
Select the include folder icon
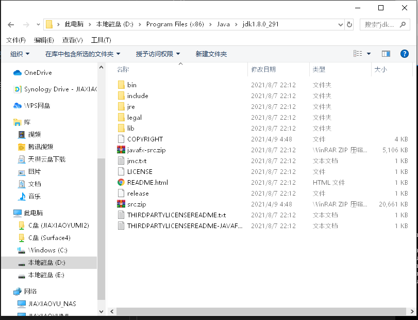click(x=121, y=95)
